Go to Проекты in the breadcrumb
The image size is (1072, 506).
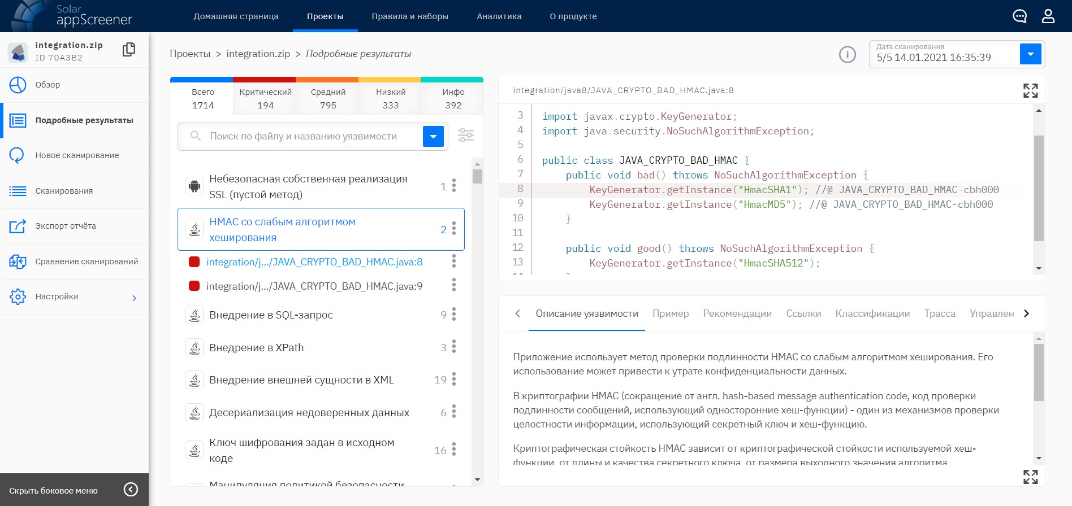click(190, 54)
